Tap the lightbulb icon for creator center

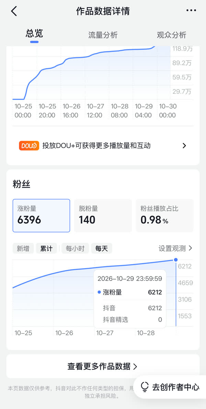[x=145, y=387]
